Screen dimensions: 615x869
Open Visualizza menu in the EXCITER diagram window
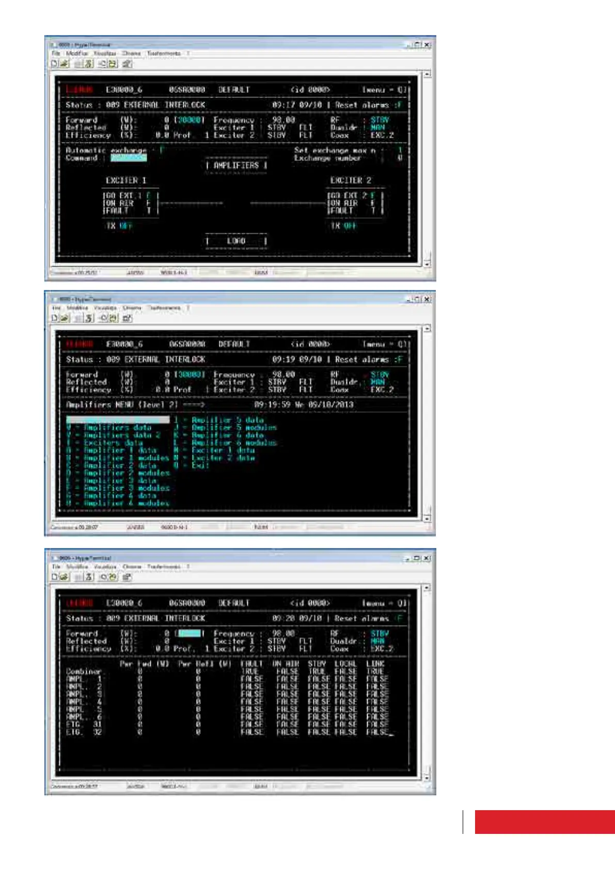(x=105, y=53)
